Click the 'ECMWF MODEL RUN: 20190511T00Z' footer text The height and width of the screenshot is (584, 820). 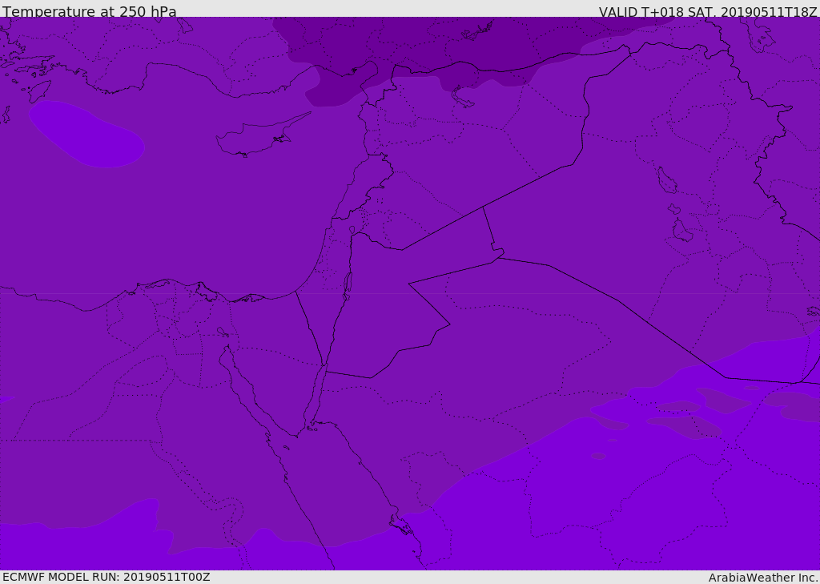point(107,577)
